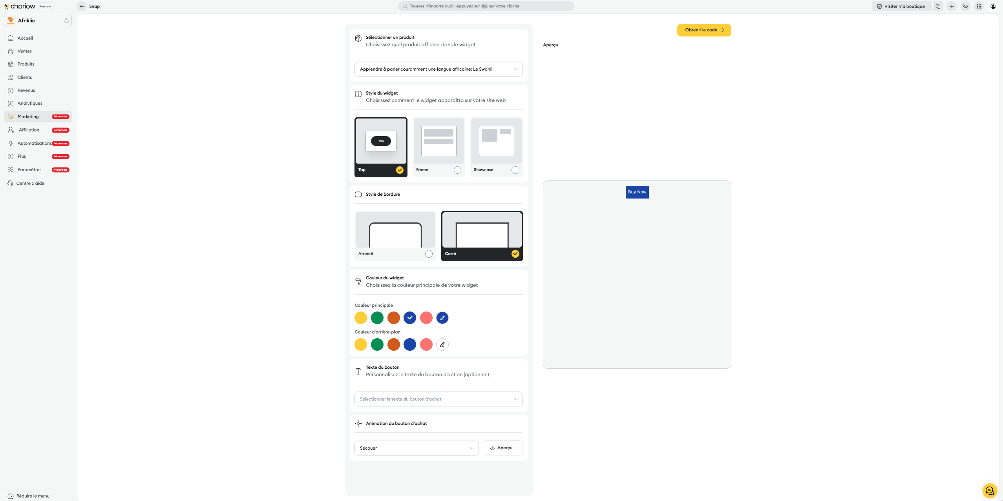Open Analytiques in the sidebar menu
This screenshot has height=501, width=1003.
[x=30, y=103]
